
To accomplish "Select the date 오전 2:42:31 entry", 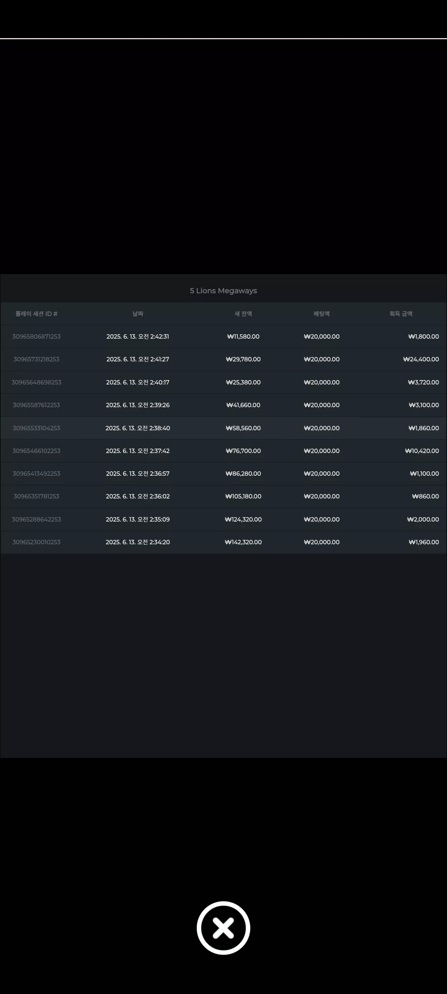I will [138, 336].
